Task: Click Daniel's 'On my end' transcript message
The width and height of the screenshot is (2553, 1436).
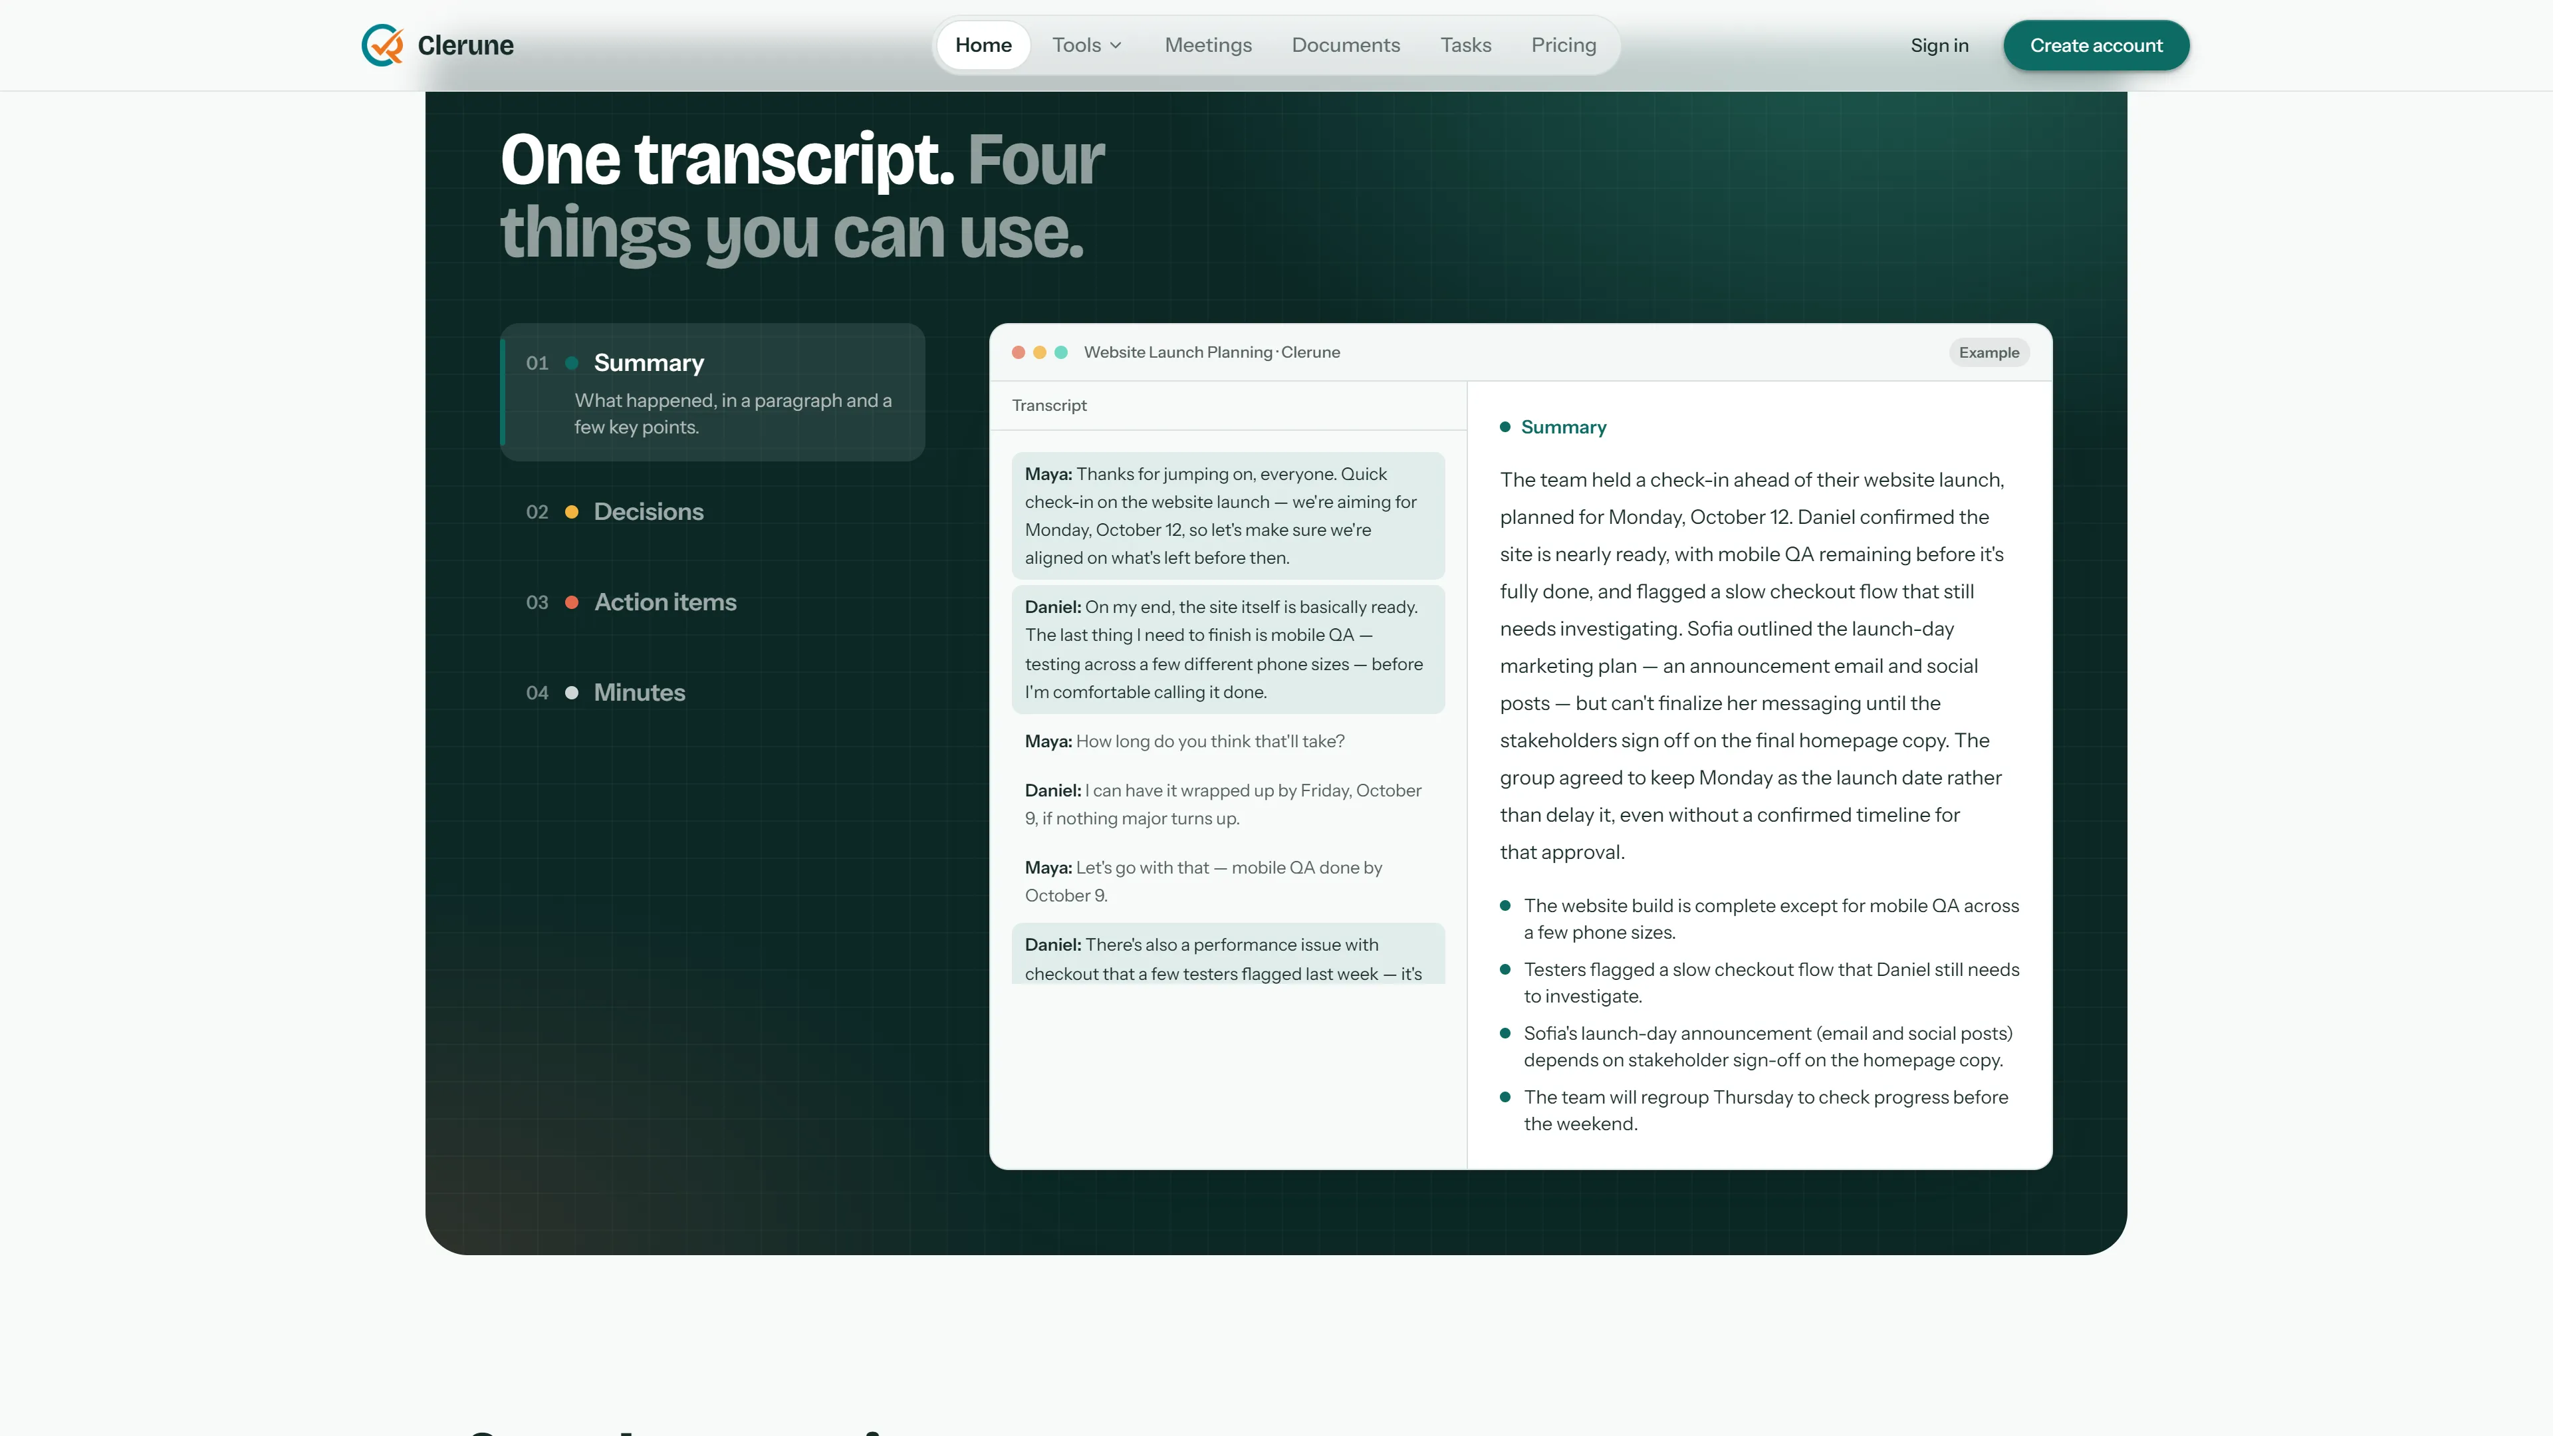Action: tap(1228, 649)
